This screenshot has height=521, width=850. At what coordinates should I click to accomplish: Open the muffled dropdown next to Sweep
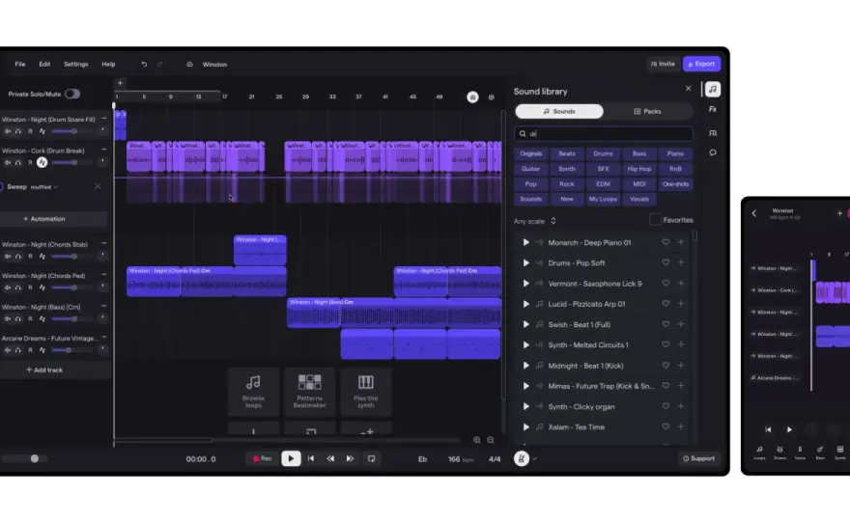pyautogui.click(x=43, y=187)
